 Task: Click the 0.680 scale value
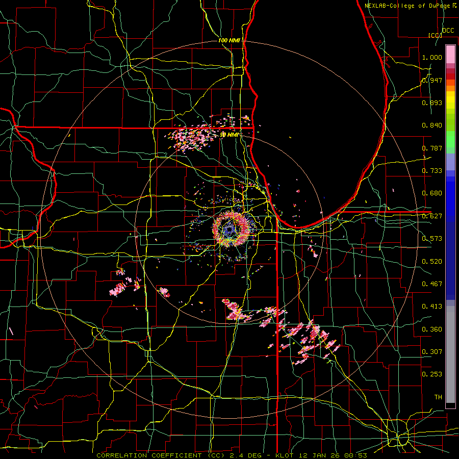coord(432,193)
